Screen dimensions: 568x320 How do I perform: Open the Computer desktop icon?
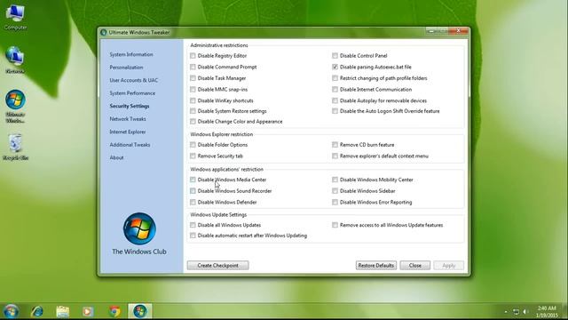pos(15,17)
